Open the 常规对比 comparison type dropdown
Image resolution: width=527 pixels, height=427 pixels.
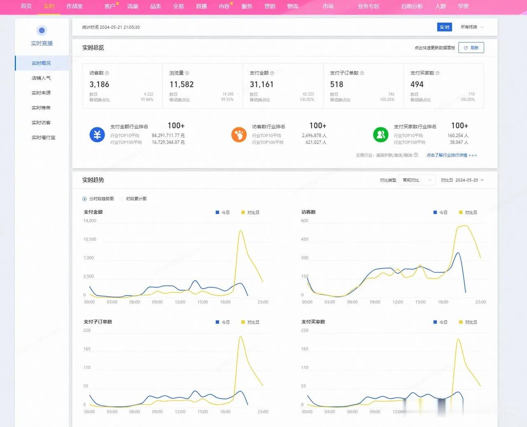(x=417, y=180)
